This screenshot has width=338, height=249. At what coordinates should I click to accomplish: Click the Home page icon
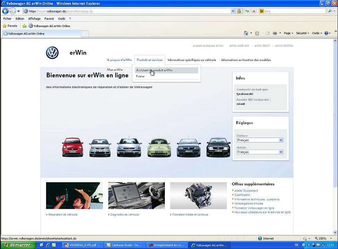pyautogui.click(x=246, y=33)
